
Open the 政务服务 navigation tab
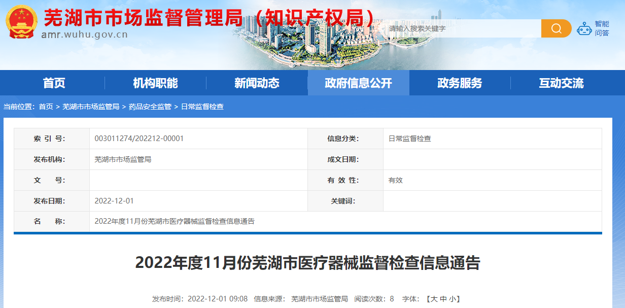(x=460, y=83)
